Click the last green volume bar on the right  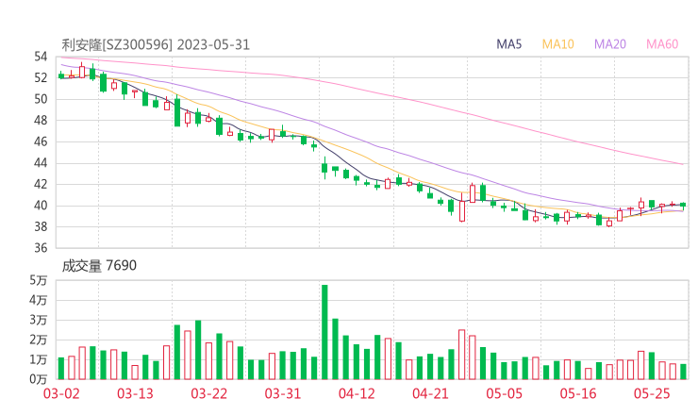click(x=683, y=372)
